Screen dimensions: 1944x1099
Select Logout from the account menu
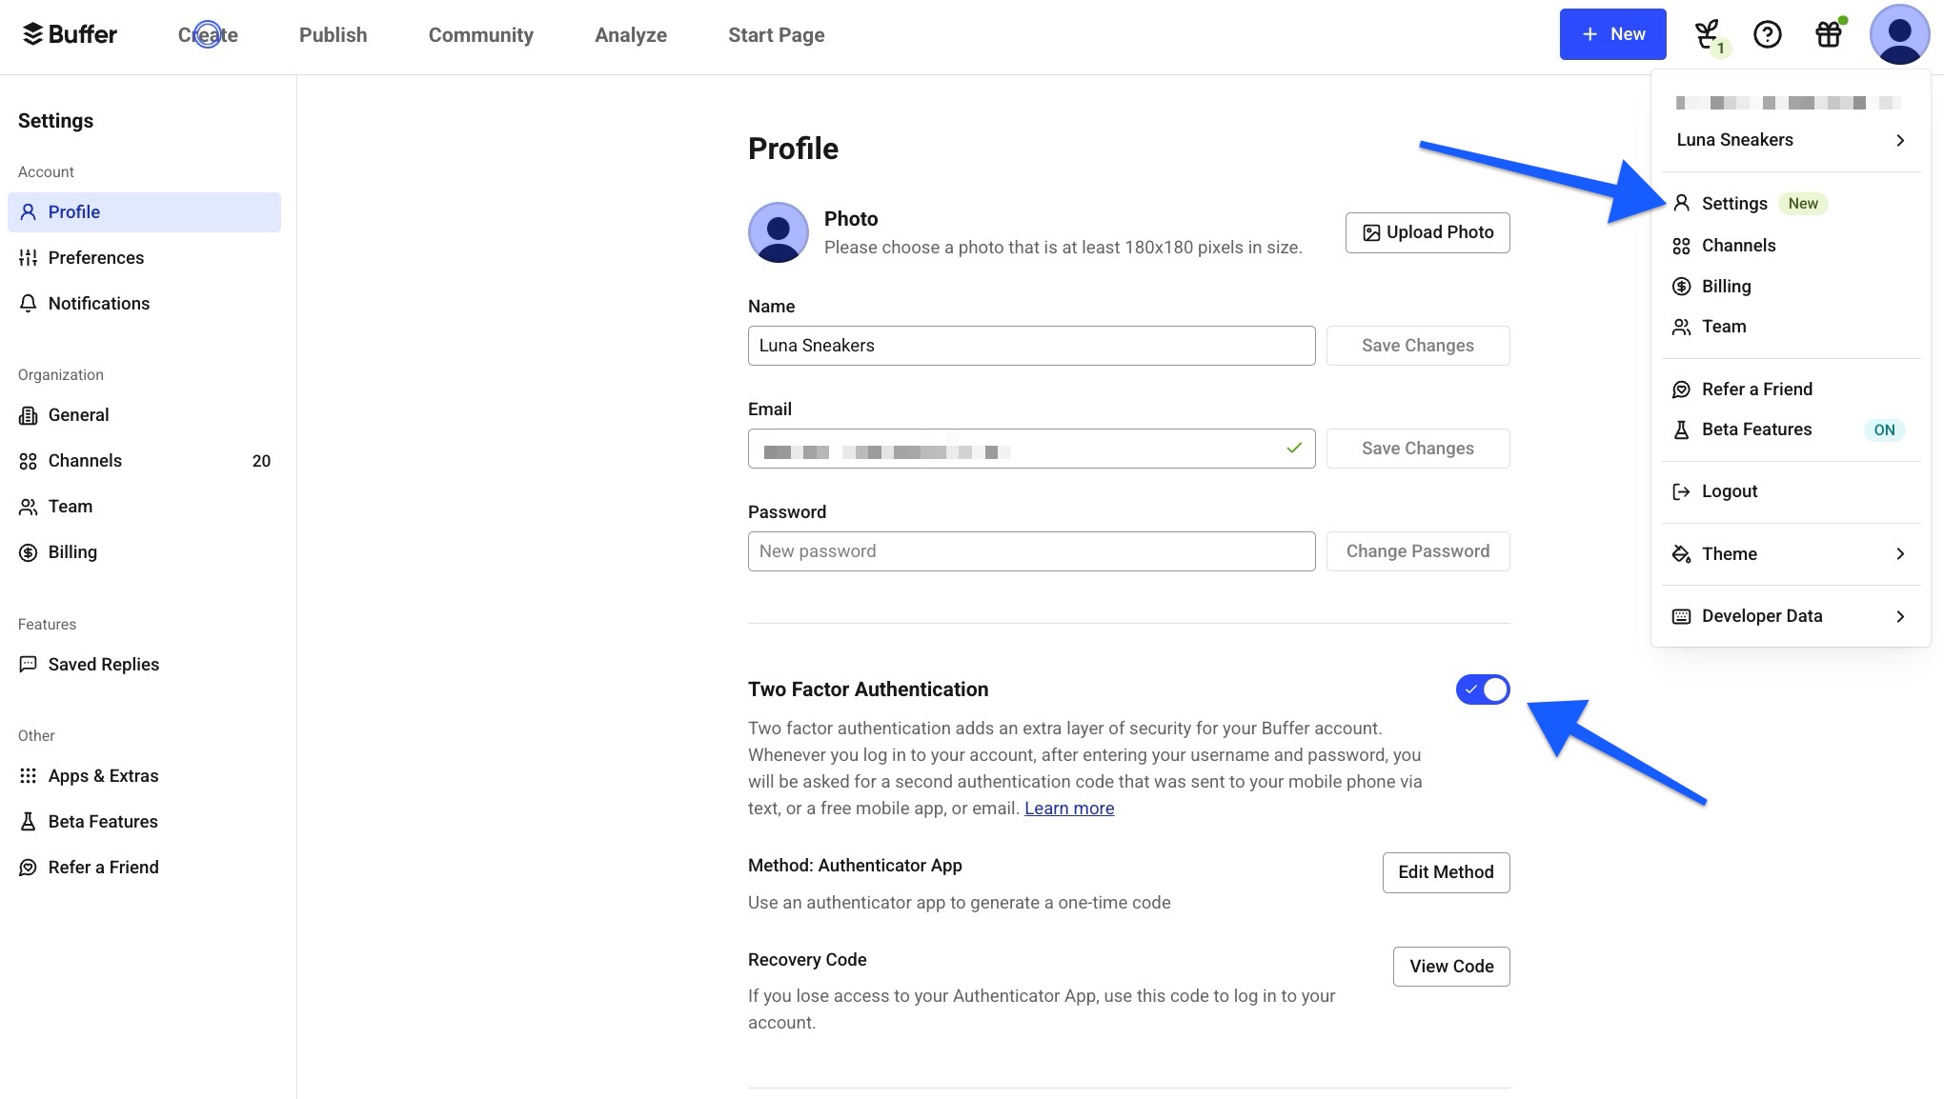pos(1729,491)
